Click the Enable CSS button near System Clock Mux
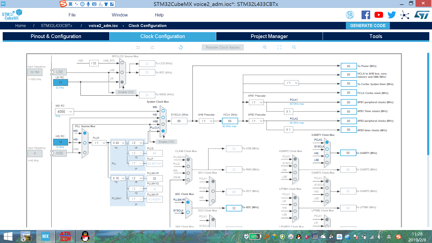432x243 pixels. 166,142
